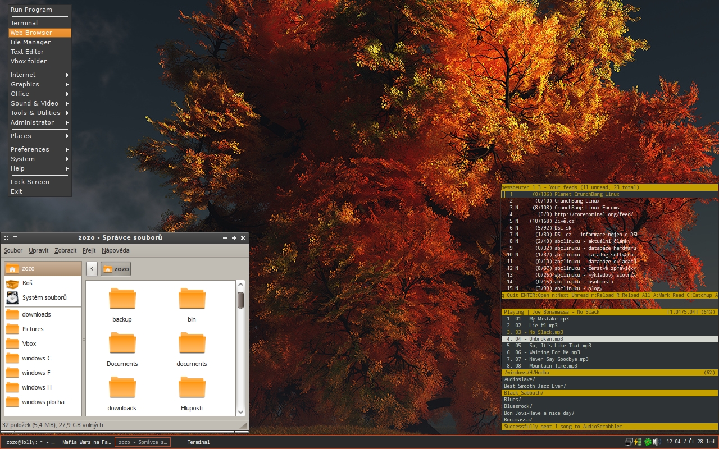Open Vbox folder from the menu

tap(39, 61)
